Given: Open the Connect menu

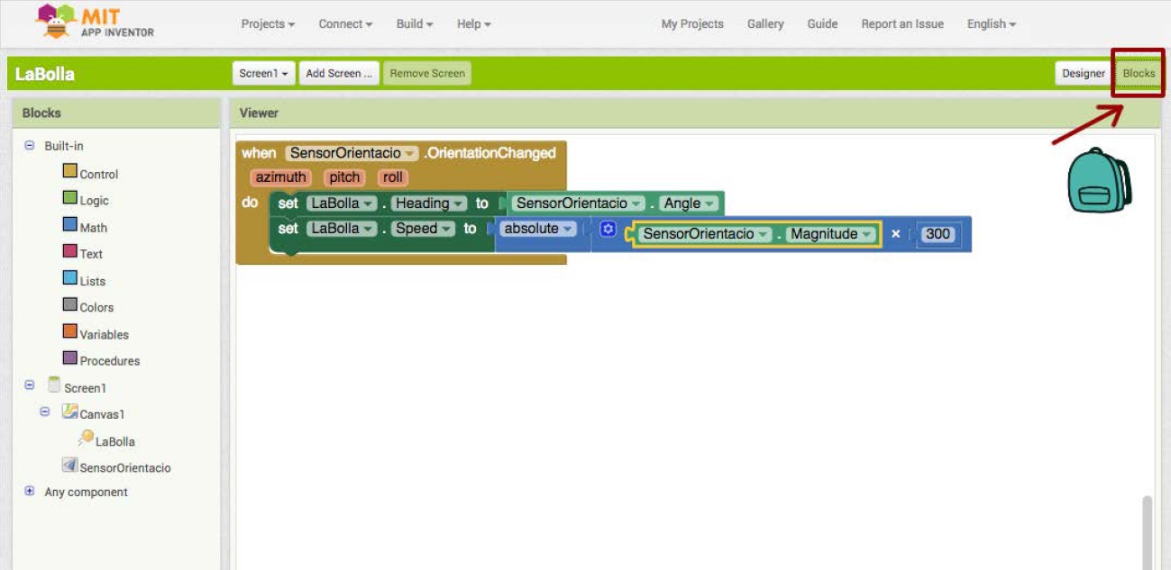Looking at the screenshot, I should point(345,24).
